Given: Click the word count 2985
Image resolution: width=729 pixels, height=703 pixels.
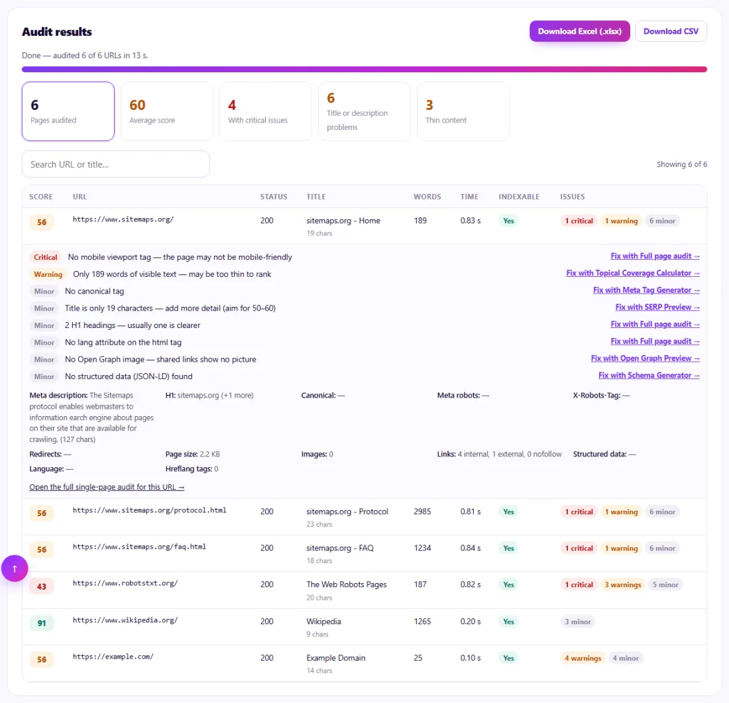Looking at the screenshot, I should coord(422,512).
